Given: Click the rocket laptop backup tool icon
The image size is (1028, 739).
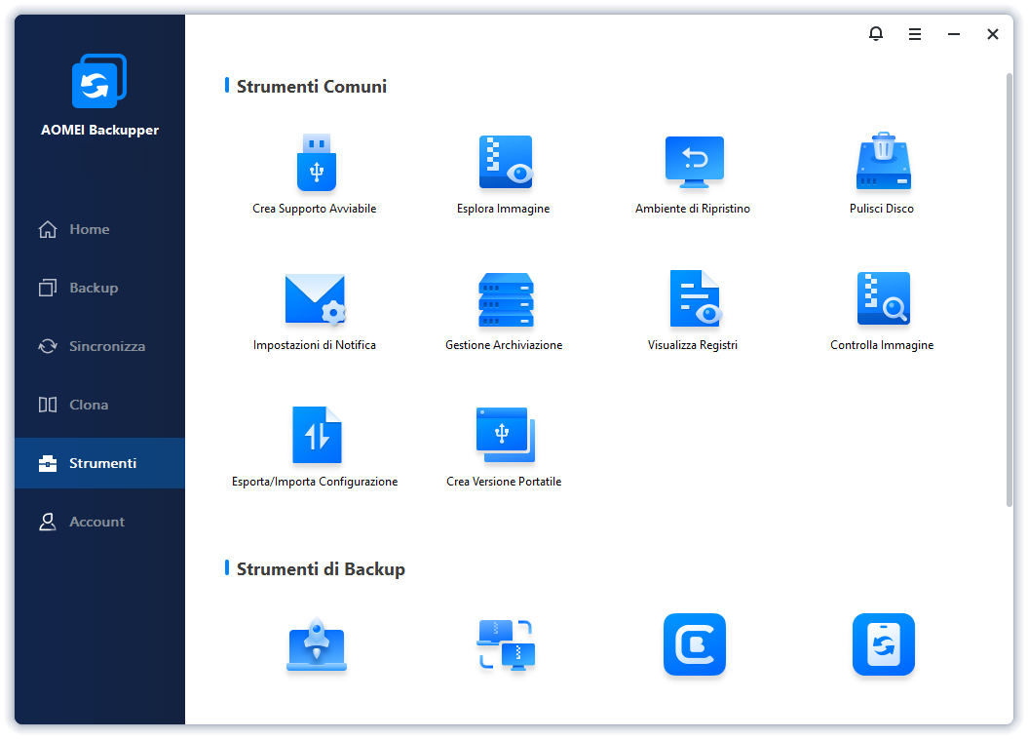Looking at the screenshot, I should [316, 644].
